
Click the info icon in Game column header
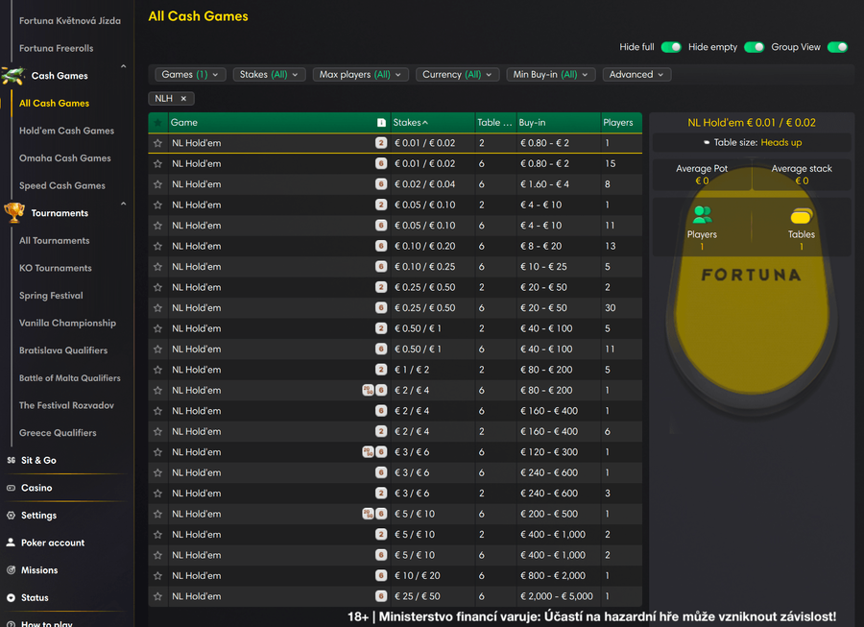381,122
